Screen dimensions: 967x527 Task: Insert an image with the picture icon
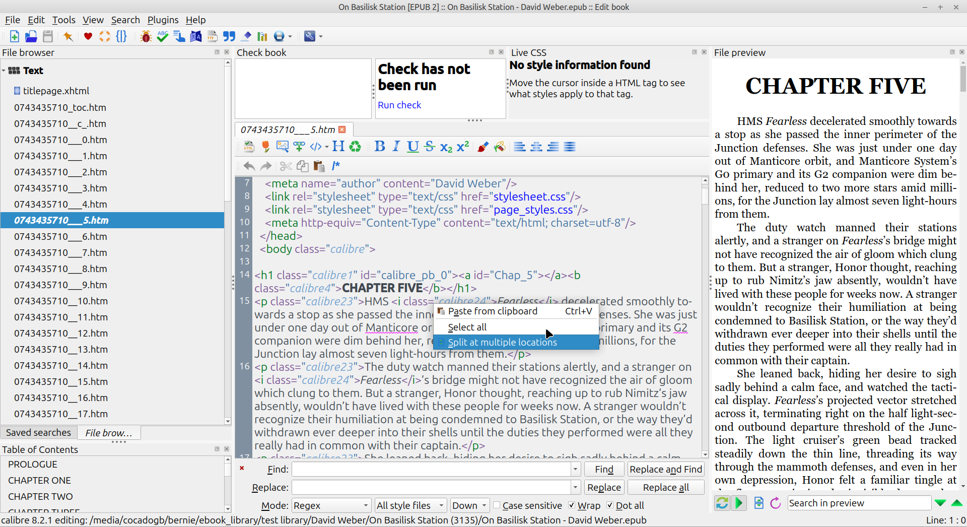click(283, 147)
